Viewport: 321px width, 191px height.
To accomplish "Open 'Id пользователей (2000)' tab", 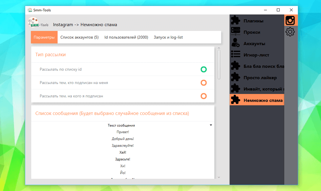I will (126, 37).
